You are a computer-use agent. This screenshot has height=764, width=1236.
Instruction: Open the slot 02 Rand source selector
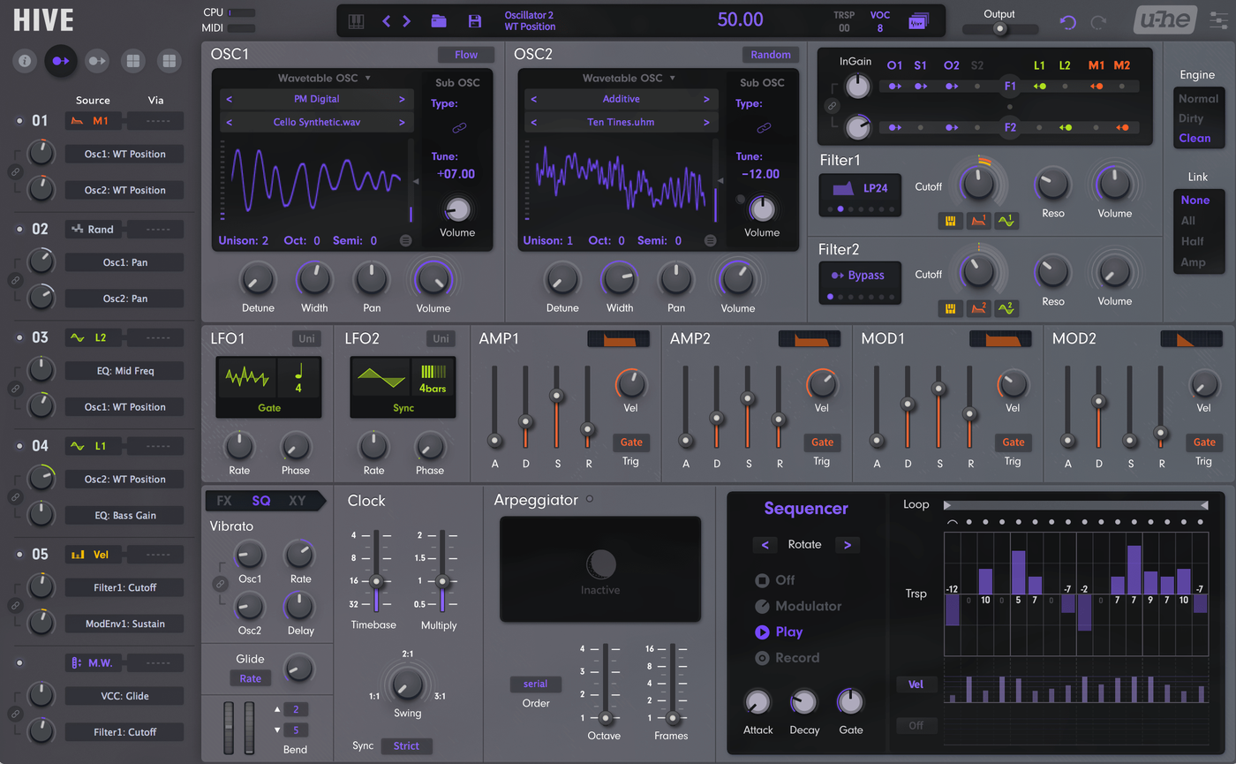point(94,229)
